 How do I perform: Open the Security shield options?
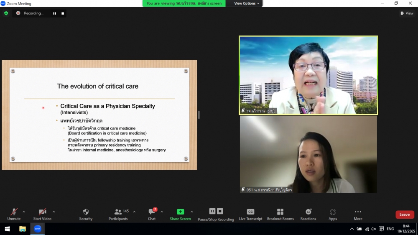pyautogui.click(x=86, y=214)
